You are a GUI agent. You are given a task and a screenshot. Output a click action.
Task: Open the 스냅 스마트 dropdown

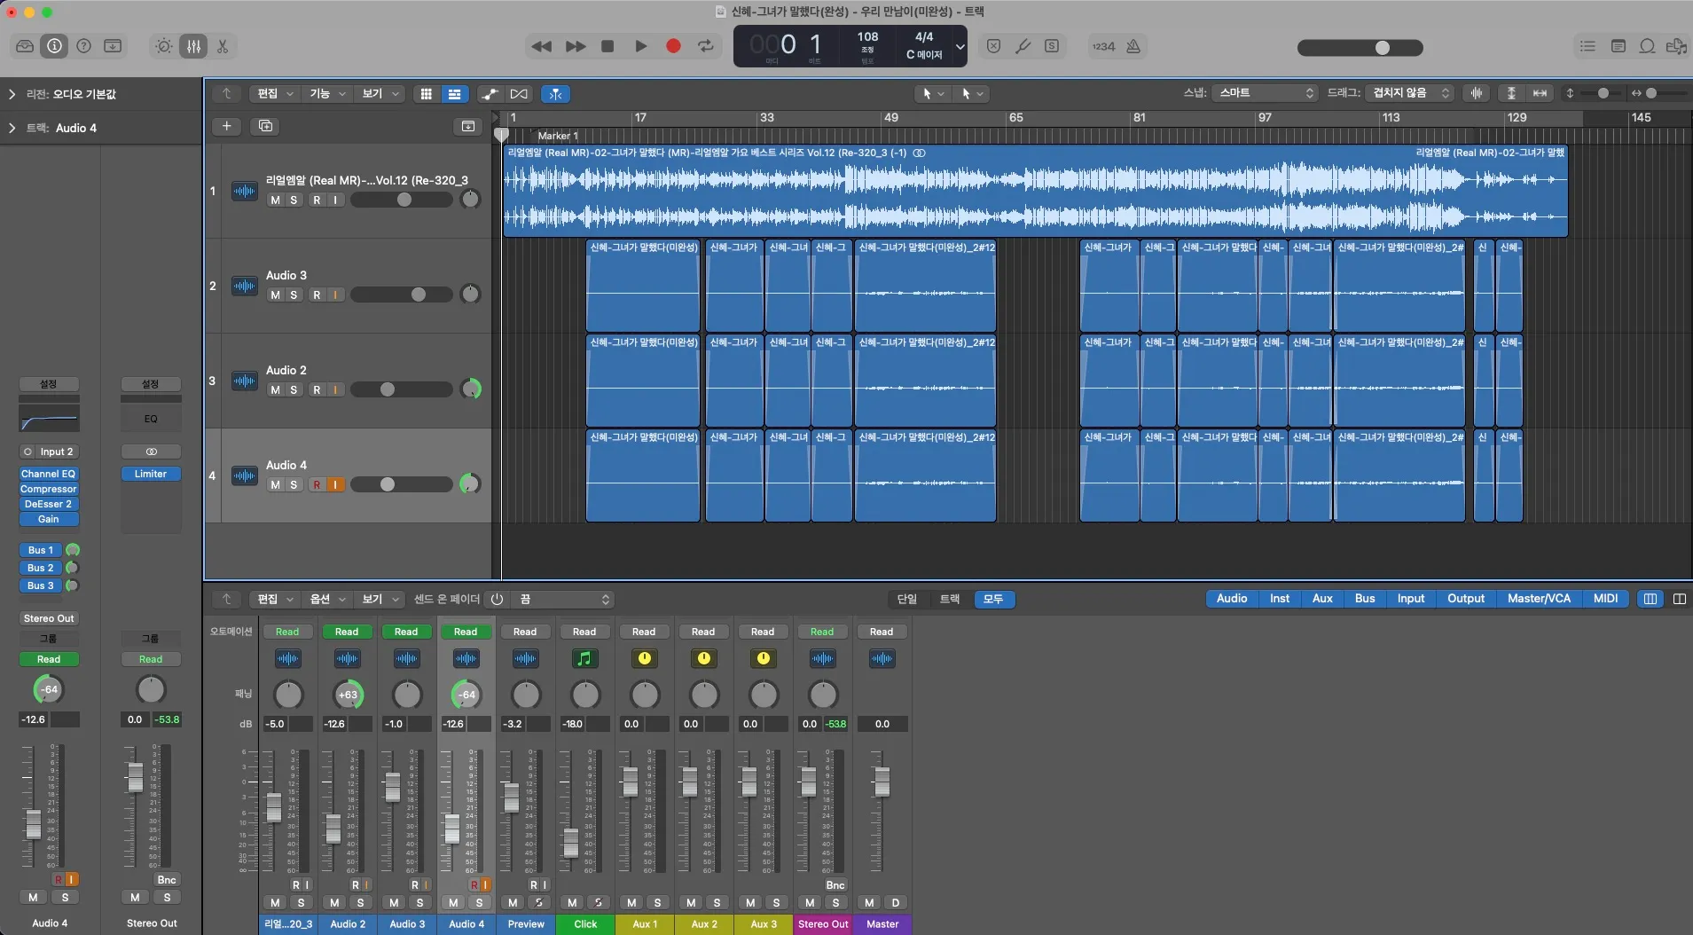tap(1265, 93)
